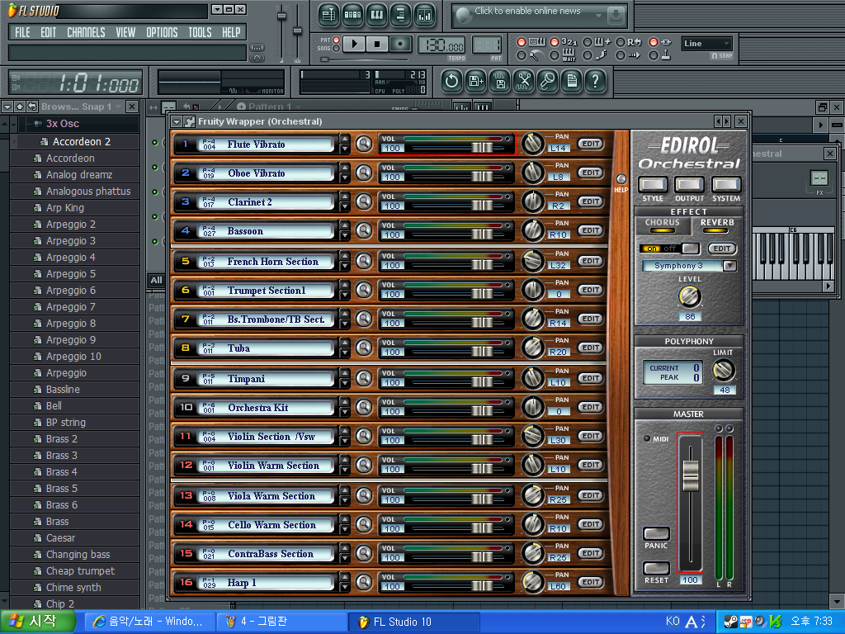
Task: Click the wrapper settings icon in title bar
Action: click(190, 122)
